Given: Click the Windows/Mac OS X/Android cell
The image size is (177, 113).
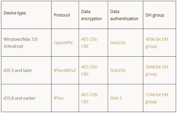Looking at the screenshot, I should point(21,43).
